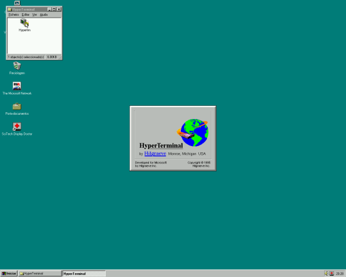
Task: Switch to active HyperTerminal app taskbar button
Action: 84,273
